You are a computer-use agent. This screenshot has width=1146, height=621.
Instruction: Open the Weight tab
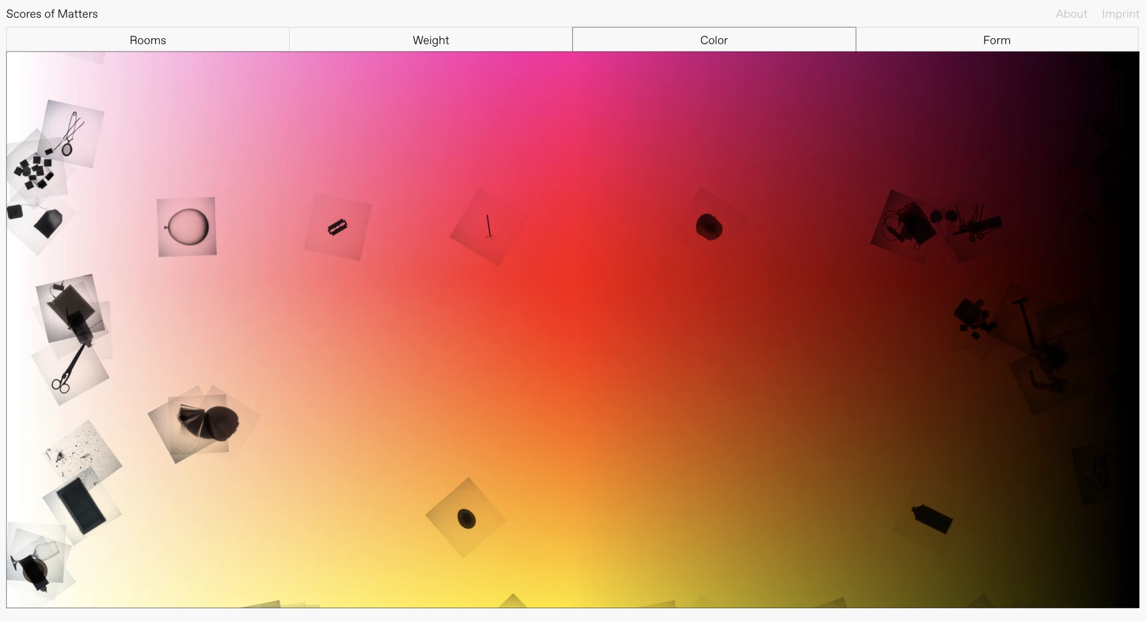point(430,40)
